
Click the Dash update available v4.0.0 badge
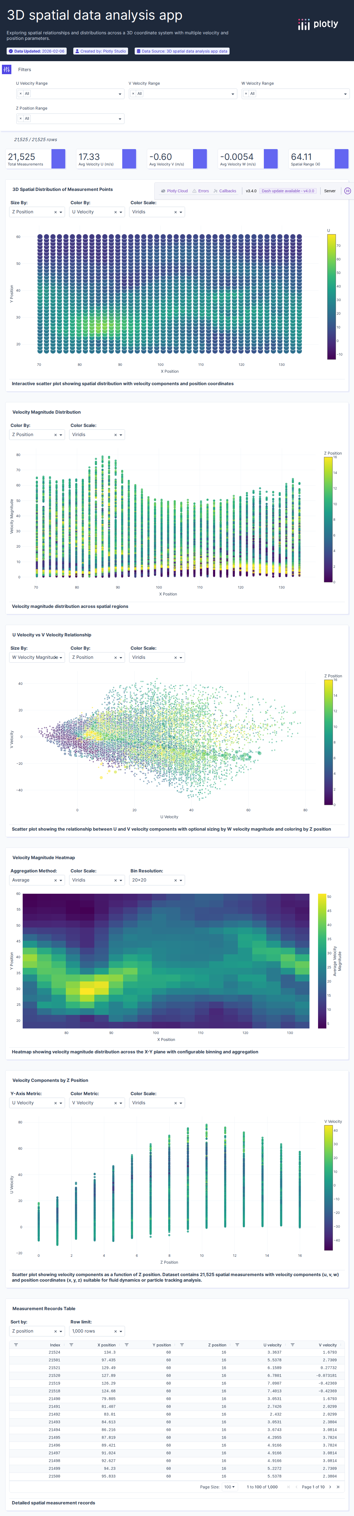click(x=288, y=191)
